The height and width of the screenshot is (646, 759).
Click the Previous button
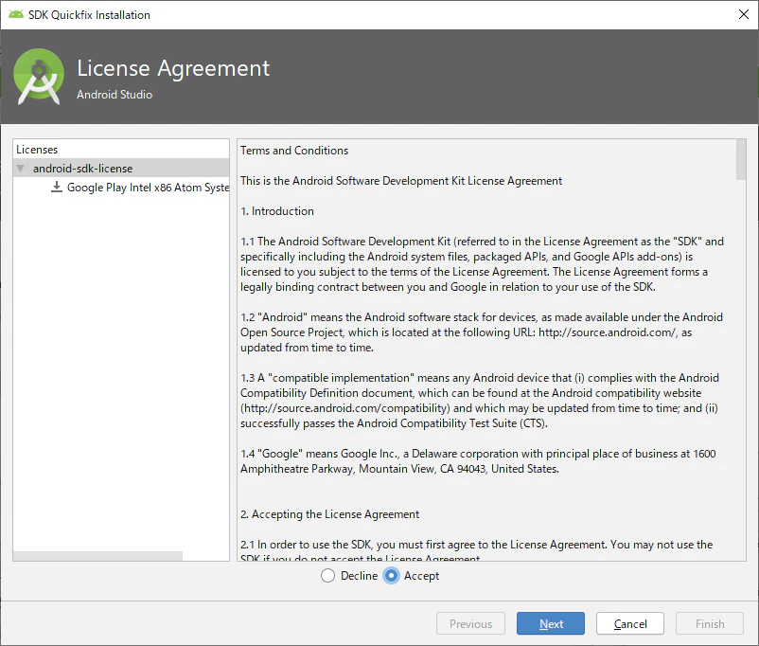coord(470,623)
